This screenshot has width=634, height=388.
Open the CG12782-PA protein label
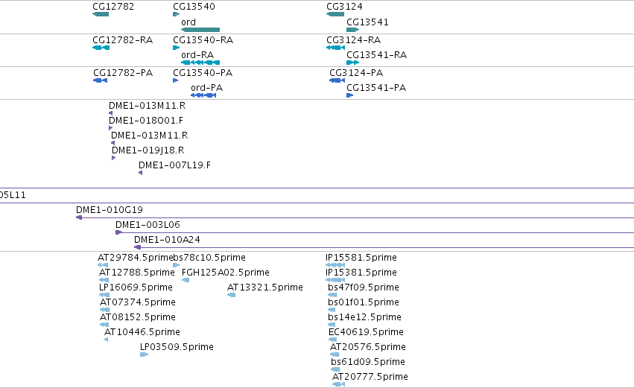point(123,73)
